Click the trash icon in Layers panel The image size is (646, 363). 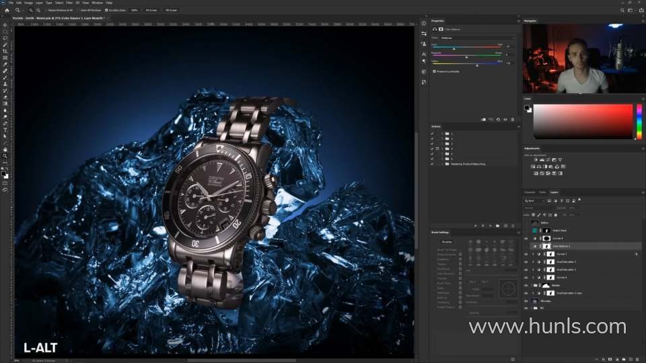tap(637, 360)
